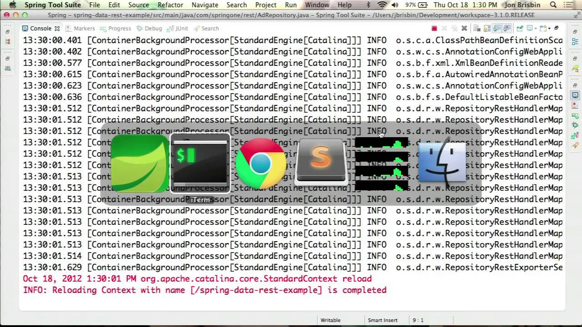Restore the top left sidebar view stack

click(8, 32)
